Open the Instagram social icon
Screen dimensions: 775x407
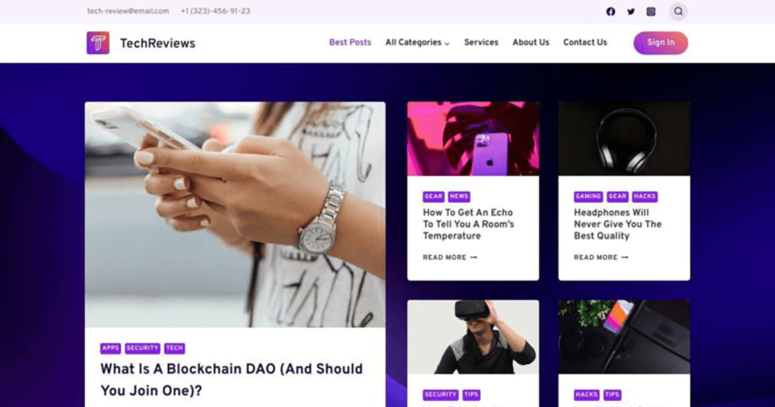tap(651, 12)
